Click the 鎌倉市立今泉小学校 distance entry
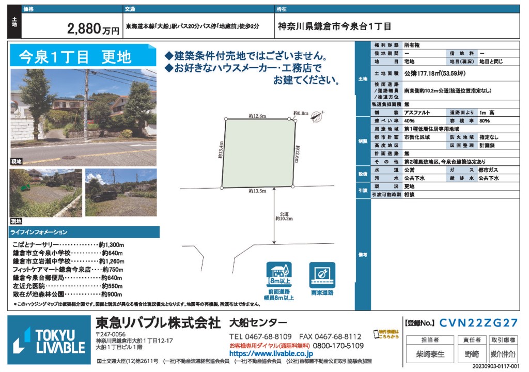529x372 pixels. 68,253
